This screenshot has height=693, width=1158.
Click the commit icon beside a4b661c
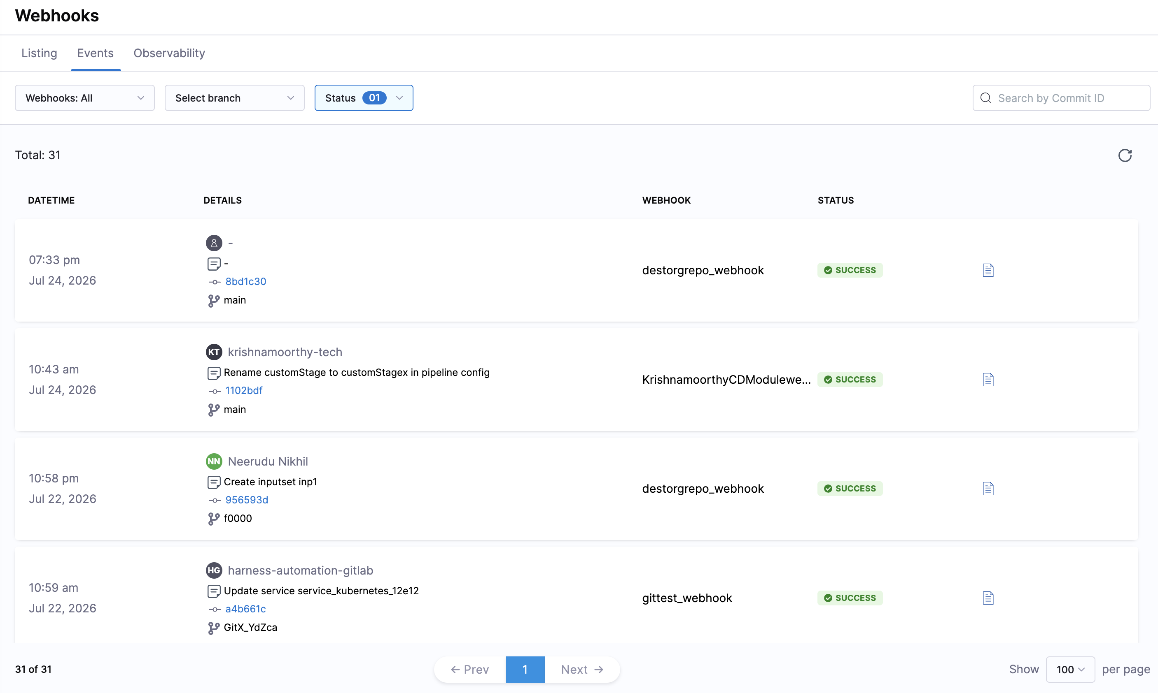click(214, 610)
